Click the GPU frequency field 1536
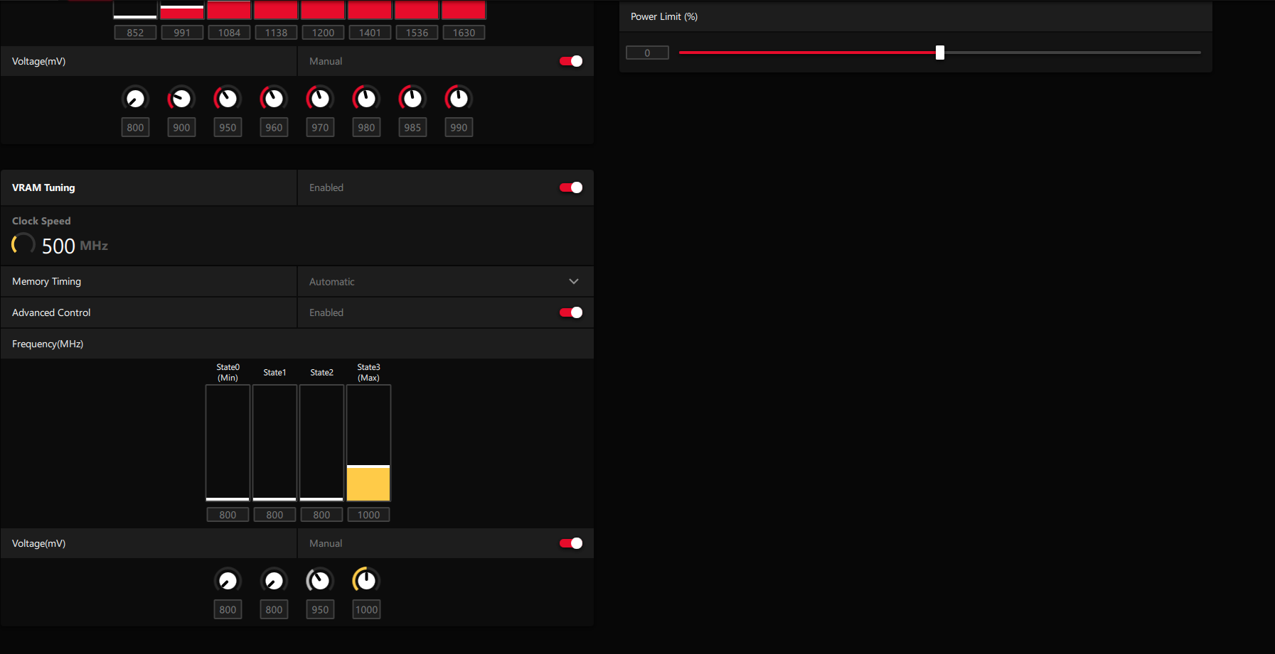The height and width of the screenshot is (654, 1275). point(417,33)
